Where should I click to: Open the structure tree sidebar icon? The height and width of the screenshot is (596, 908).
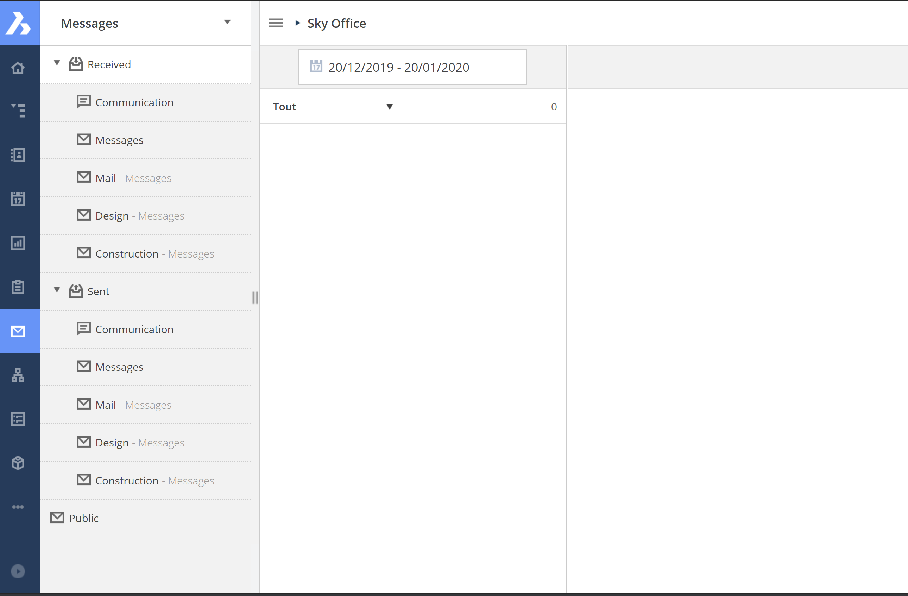[x=18, y=110]
